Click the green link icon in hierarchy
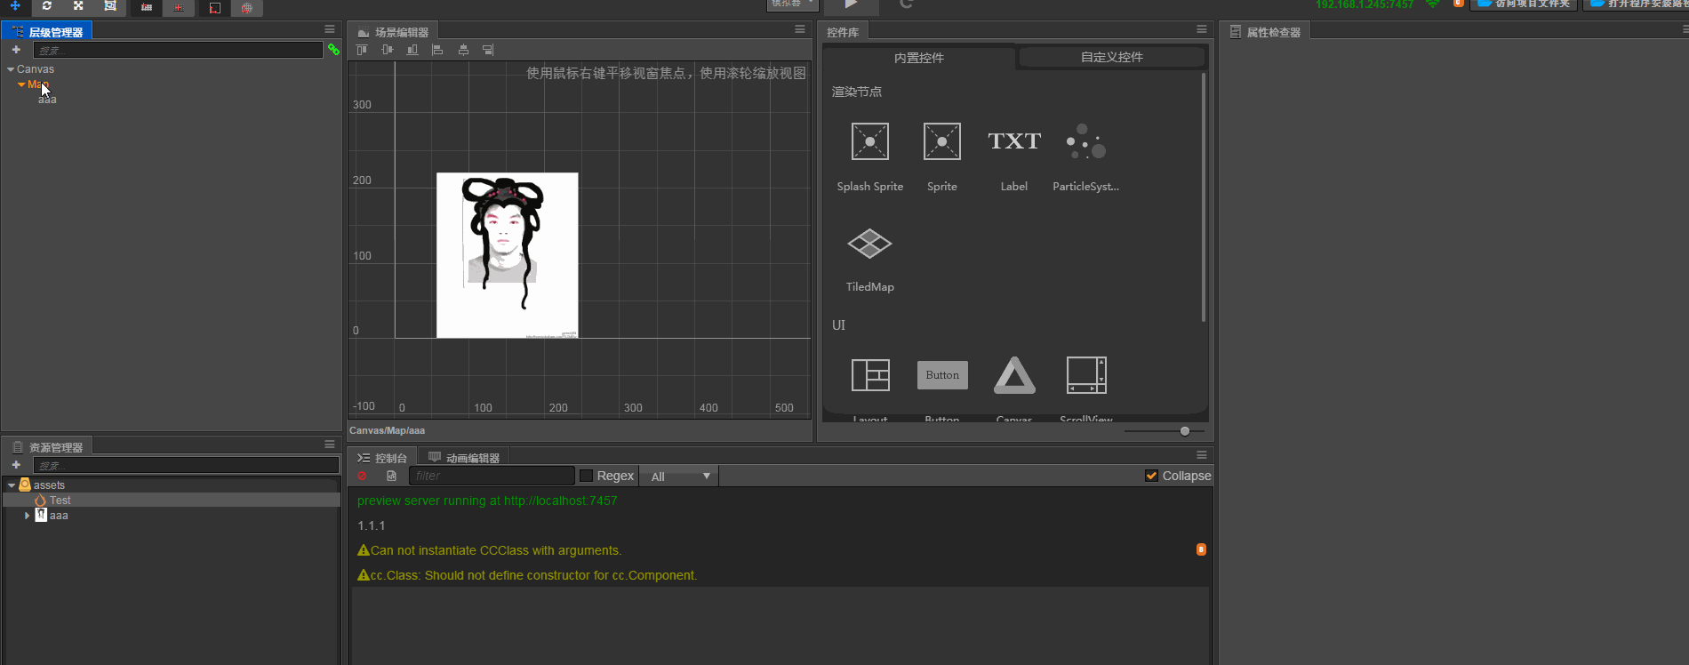Viewport: 1689px width, 665px height. pyautogui.click(x=333, y=50)
